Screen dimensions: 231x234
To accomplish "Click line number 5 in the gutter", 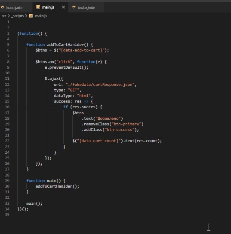I will tap(8, 45).
